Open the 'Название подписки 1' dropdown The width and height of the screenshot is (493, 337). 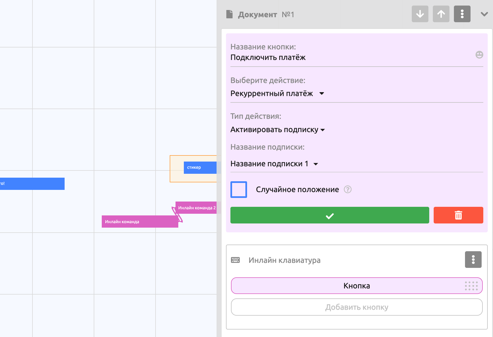[274, 164]
